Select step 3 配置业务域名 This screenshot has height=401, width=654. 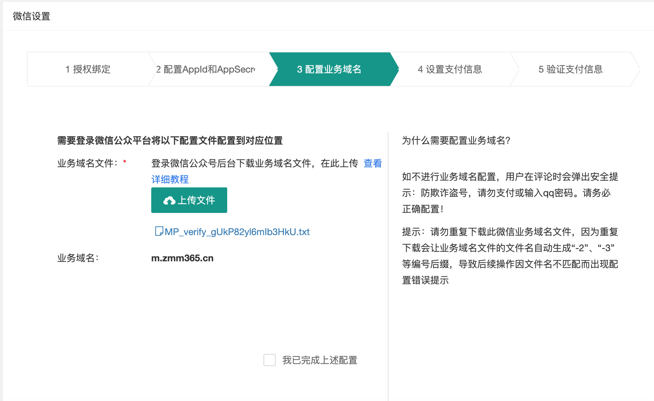pos(329,69)
